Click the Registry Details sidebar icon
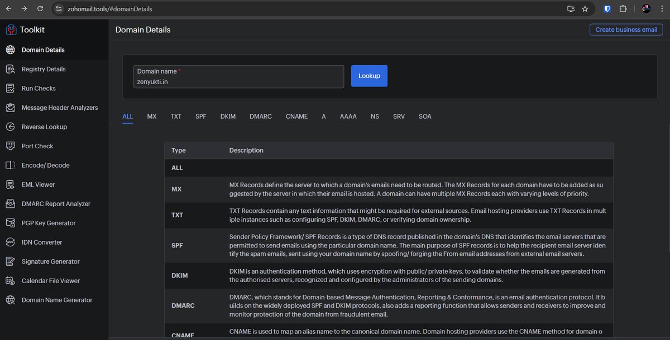This screenshot has height=340, width=670. 10,69
